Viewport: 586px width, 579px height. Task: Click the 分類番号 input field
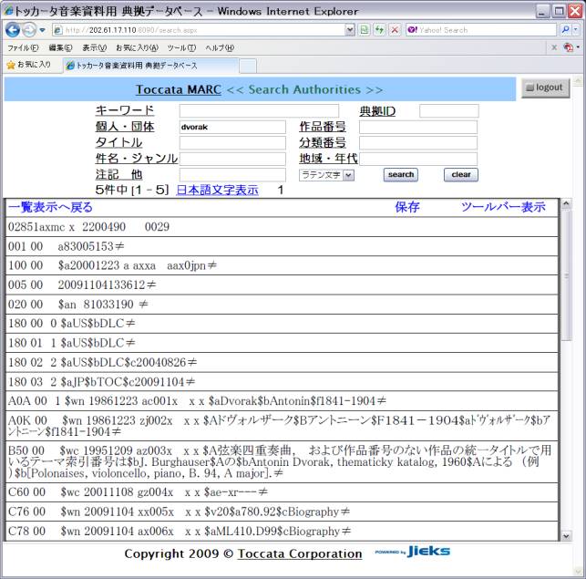click(x=418, y=143)
